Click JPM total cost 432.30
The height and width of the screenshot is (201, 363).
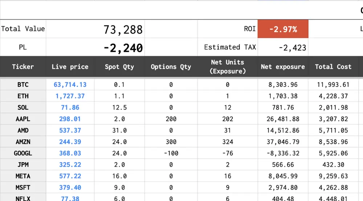click(x=333, y=164)
